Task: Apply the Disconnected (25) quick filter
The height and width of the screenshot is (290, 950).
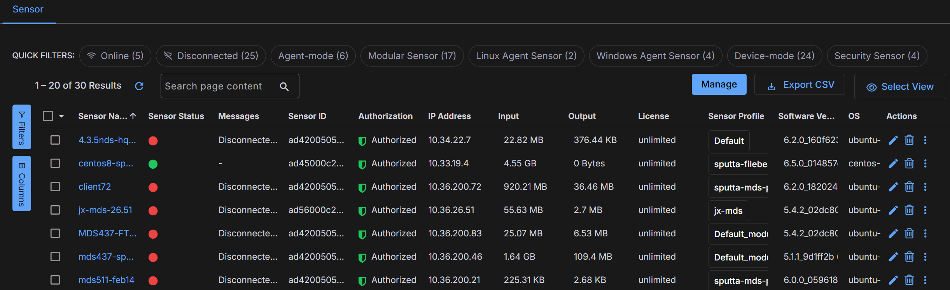Action: 211,56
